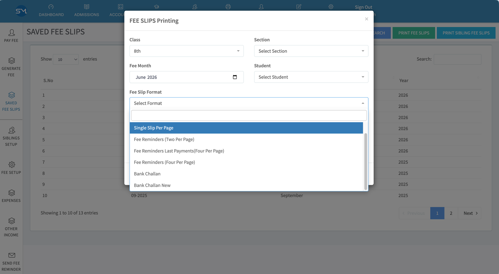This screenshot has height=274, width=499.
Task: Choose Fee Reminders Last Payments(Four Per Page)
Action: click(x=246, y=151)
